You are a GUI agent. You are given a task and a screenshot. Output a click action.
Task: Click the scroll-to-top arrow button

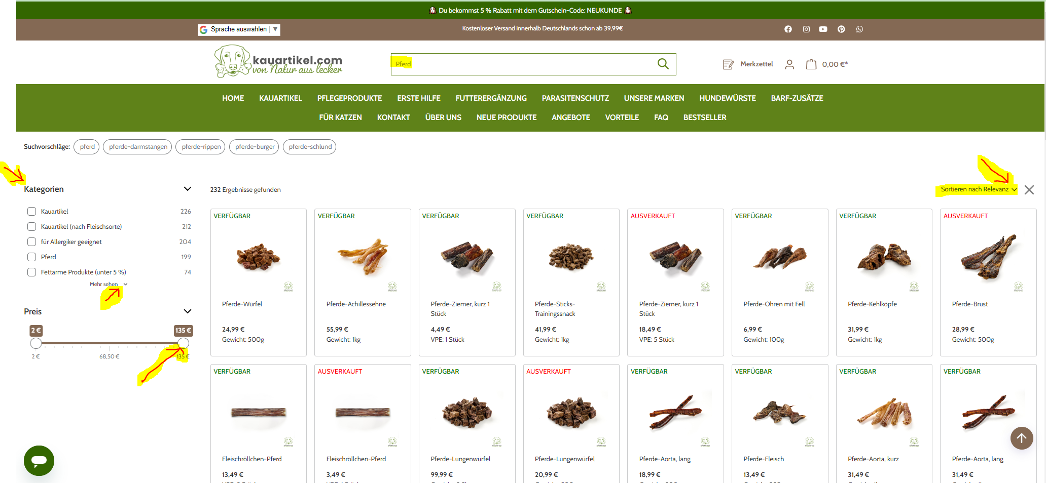pyautogui.click(x=1021, y=438)
